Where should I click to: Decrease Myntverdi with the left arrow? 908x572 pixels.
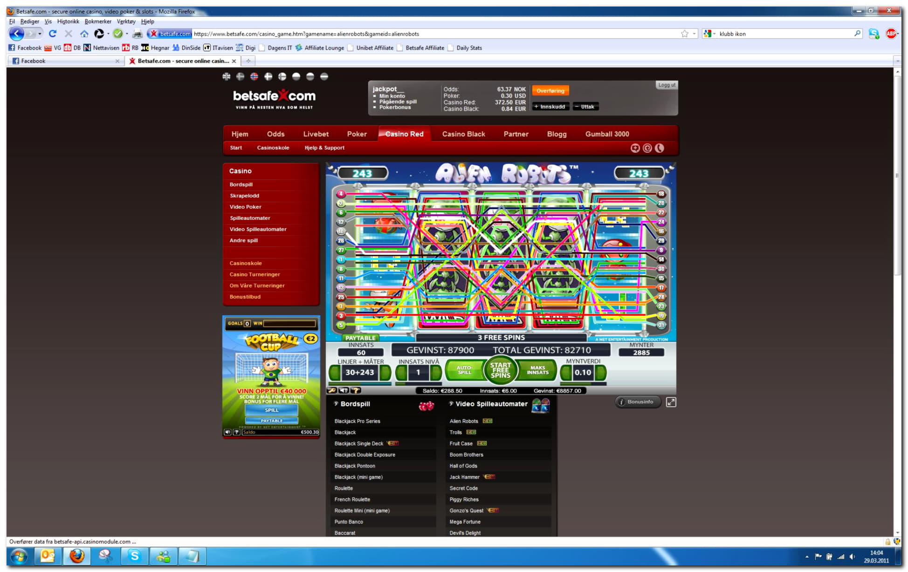(566, 373)
